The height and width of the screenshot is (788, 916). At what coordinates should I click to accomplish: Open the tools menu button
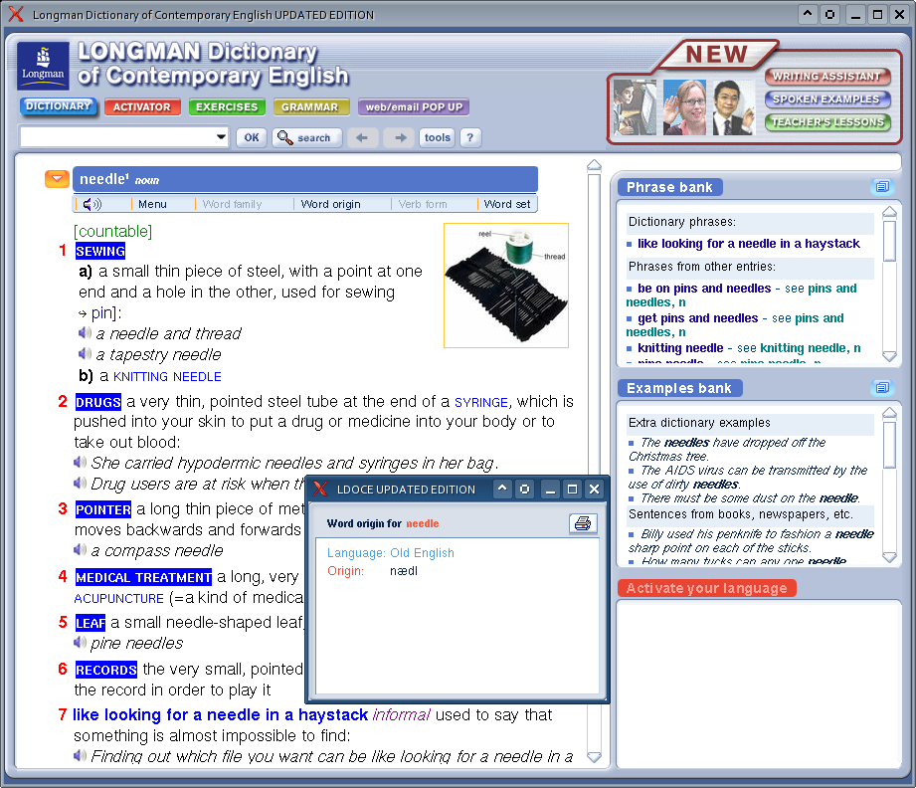click(x=437, y=138)
